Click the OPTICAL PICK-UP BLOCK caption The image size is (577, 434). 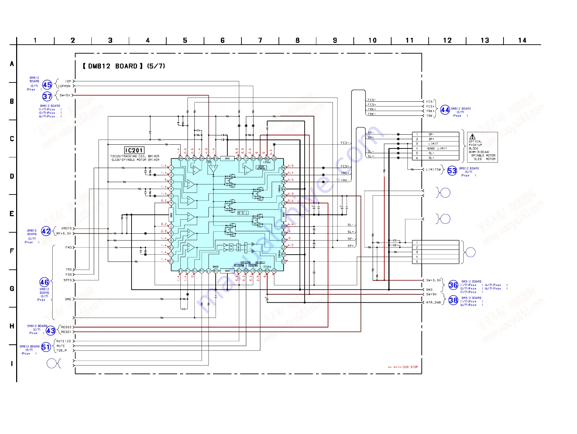click(x=476, y=145)
